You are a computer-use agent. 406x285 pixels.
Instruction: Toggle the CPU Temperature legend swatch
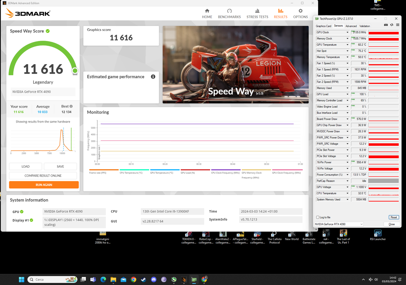coord(134,170)
